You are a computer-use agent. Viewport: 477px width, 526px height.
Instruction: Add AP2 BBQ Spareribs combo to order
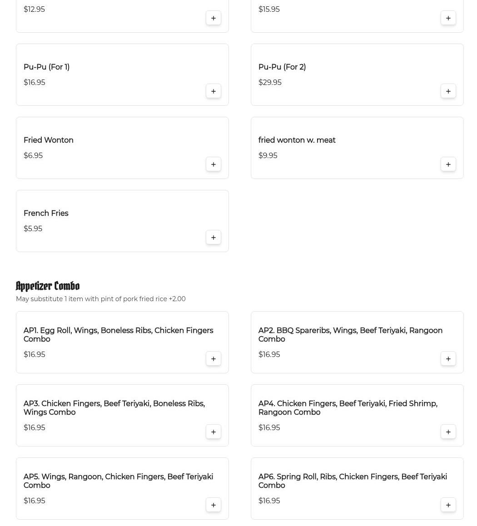tap(448, 358)
